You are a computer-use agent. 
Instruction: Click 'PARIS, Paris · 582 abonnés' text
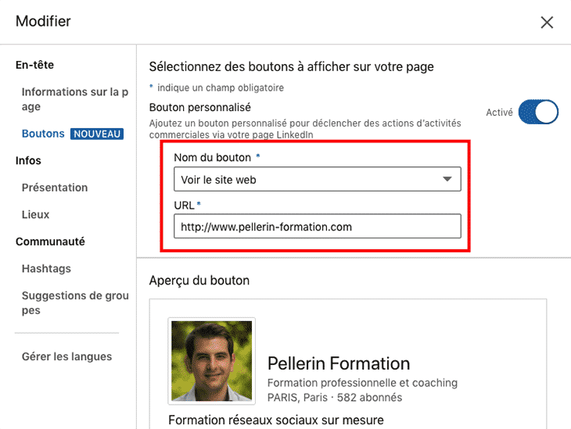pyautogui.click(x=335, y=397)
